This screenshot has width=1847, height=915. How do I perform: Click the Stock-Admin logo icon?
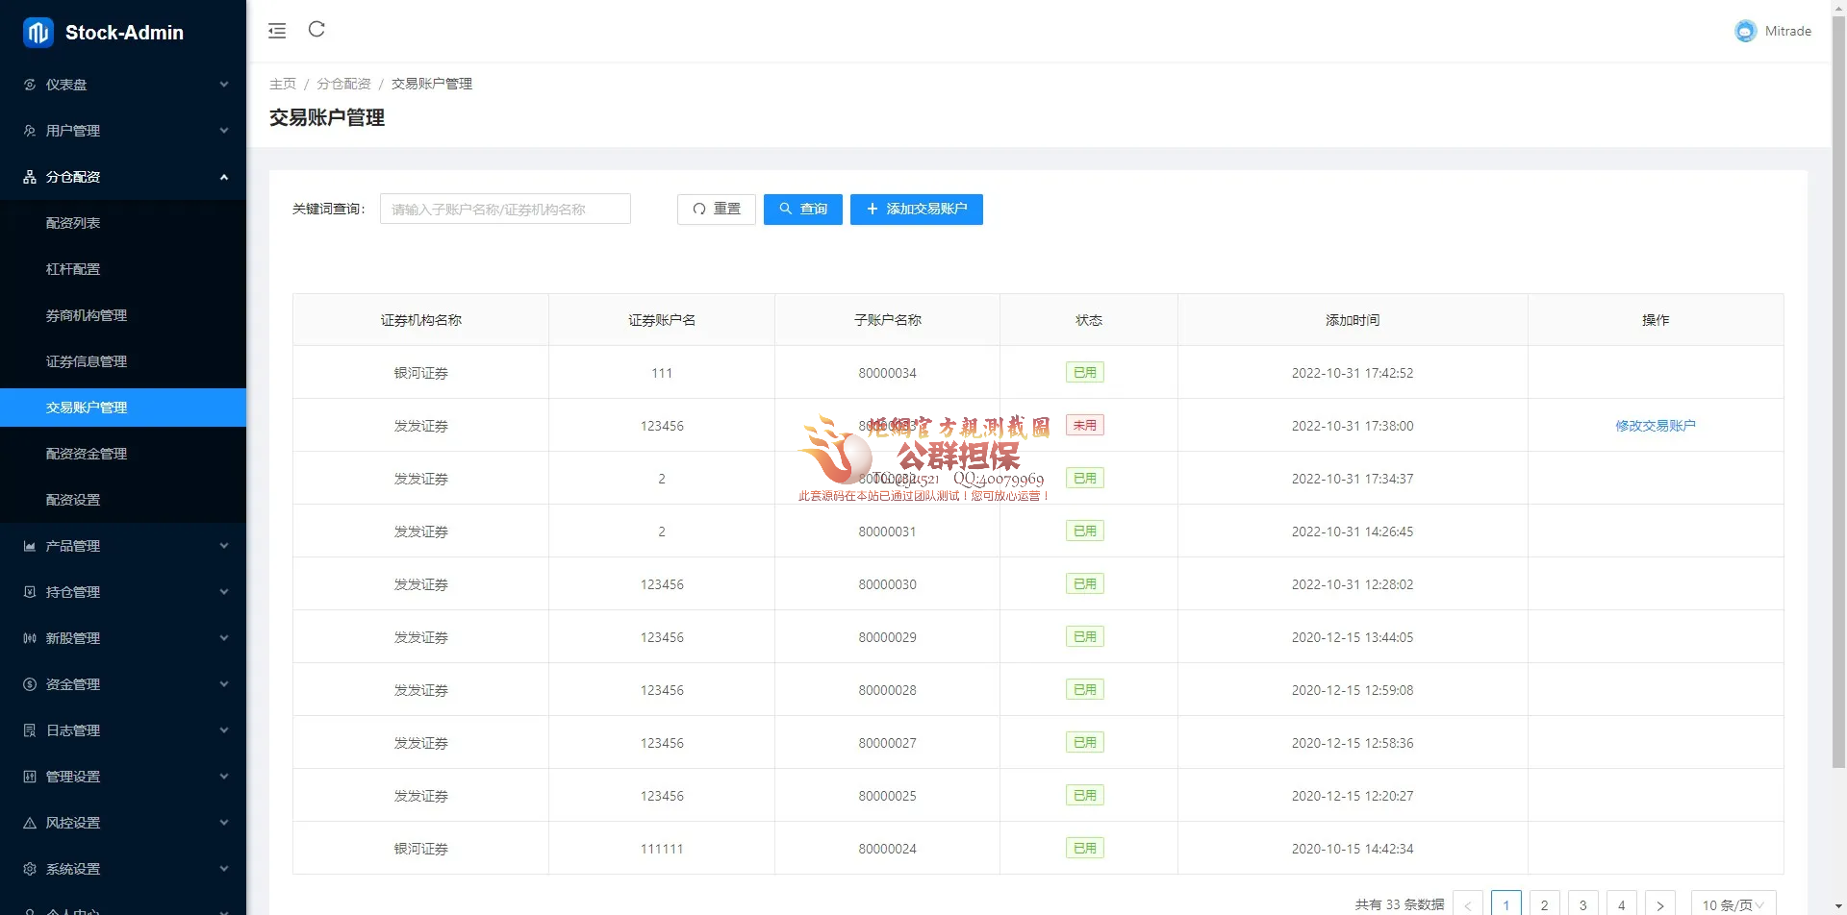[x=38, y=33]
